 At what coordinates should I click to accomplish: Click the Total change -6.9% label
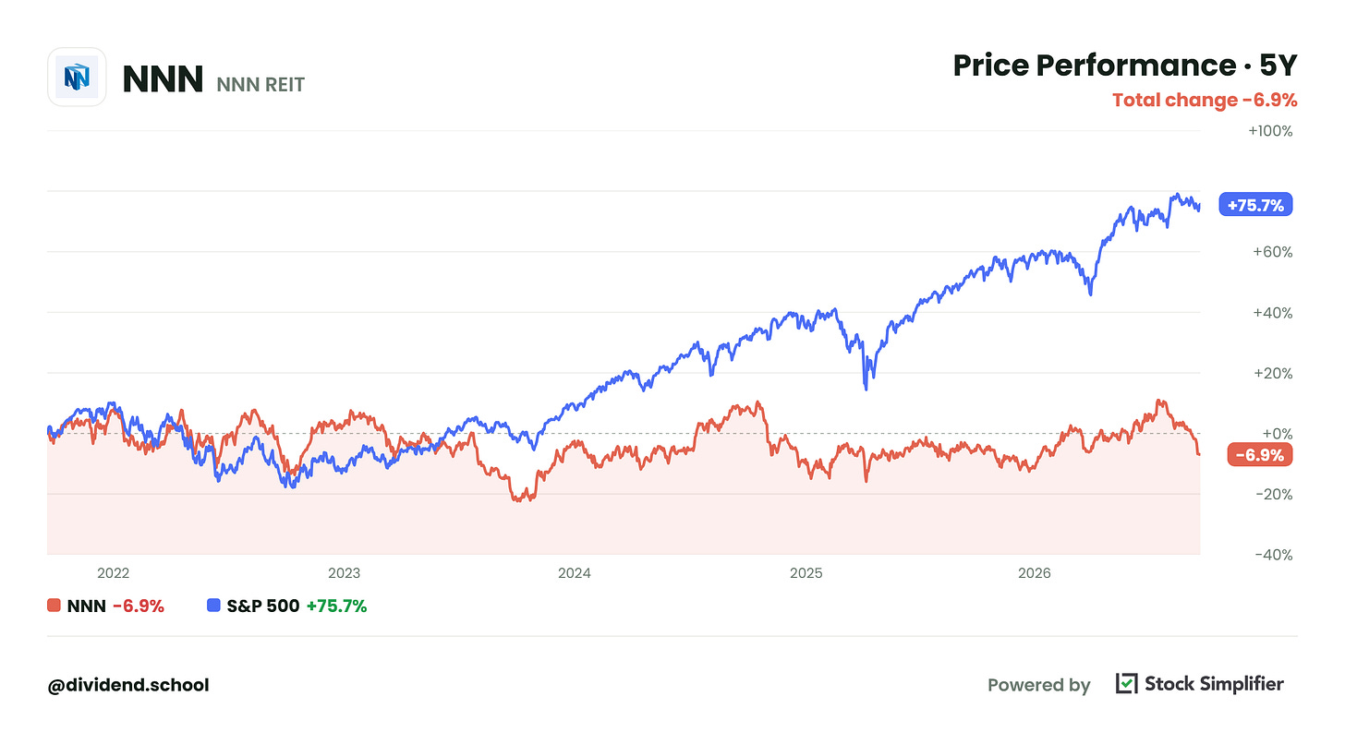1205,101
